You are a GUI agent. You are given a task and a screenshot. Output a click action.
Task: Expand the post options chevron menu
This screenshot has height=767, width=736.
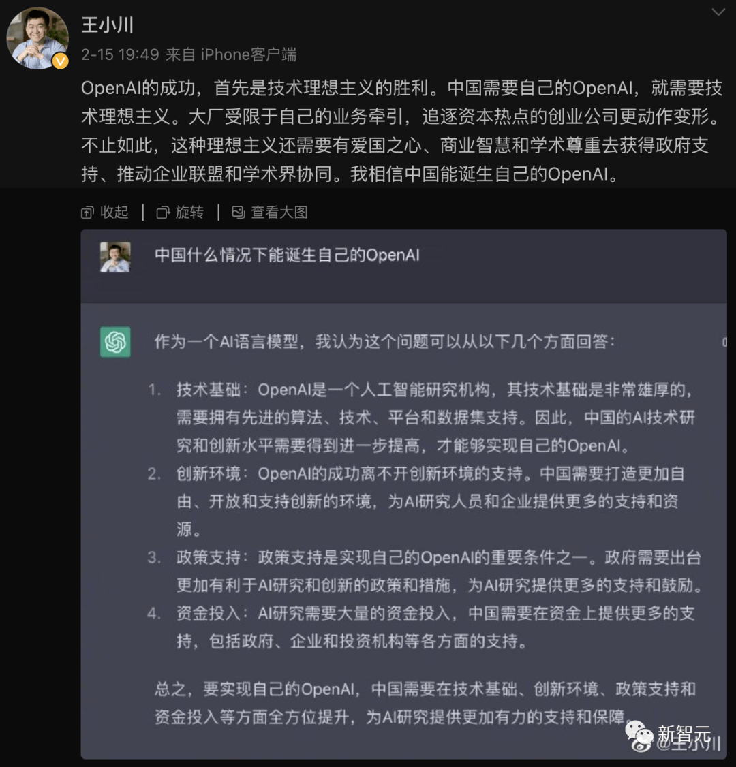(718, 12)
